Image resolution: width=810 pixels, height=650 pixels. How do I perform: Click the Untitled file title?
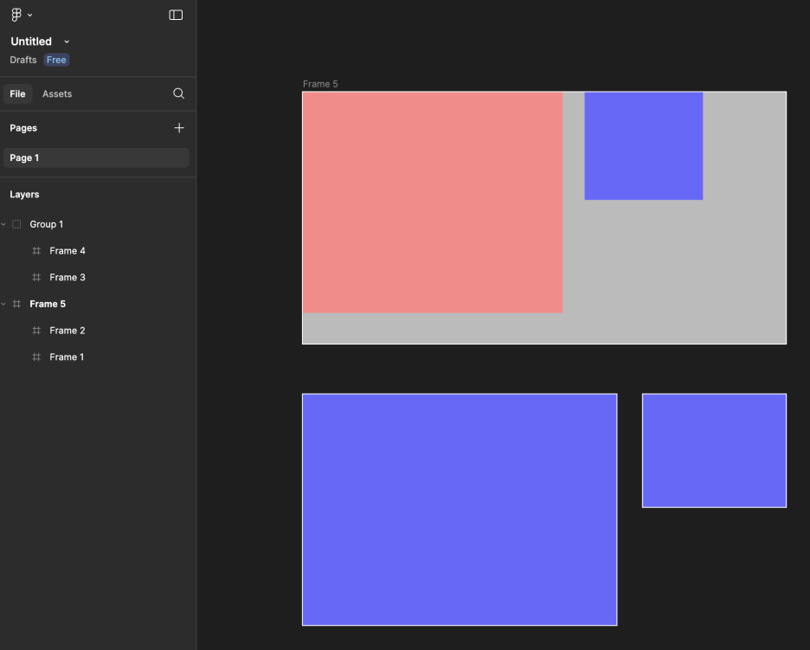pos(31,42)
